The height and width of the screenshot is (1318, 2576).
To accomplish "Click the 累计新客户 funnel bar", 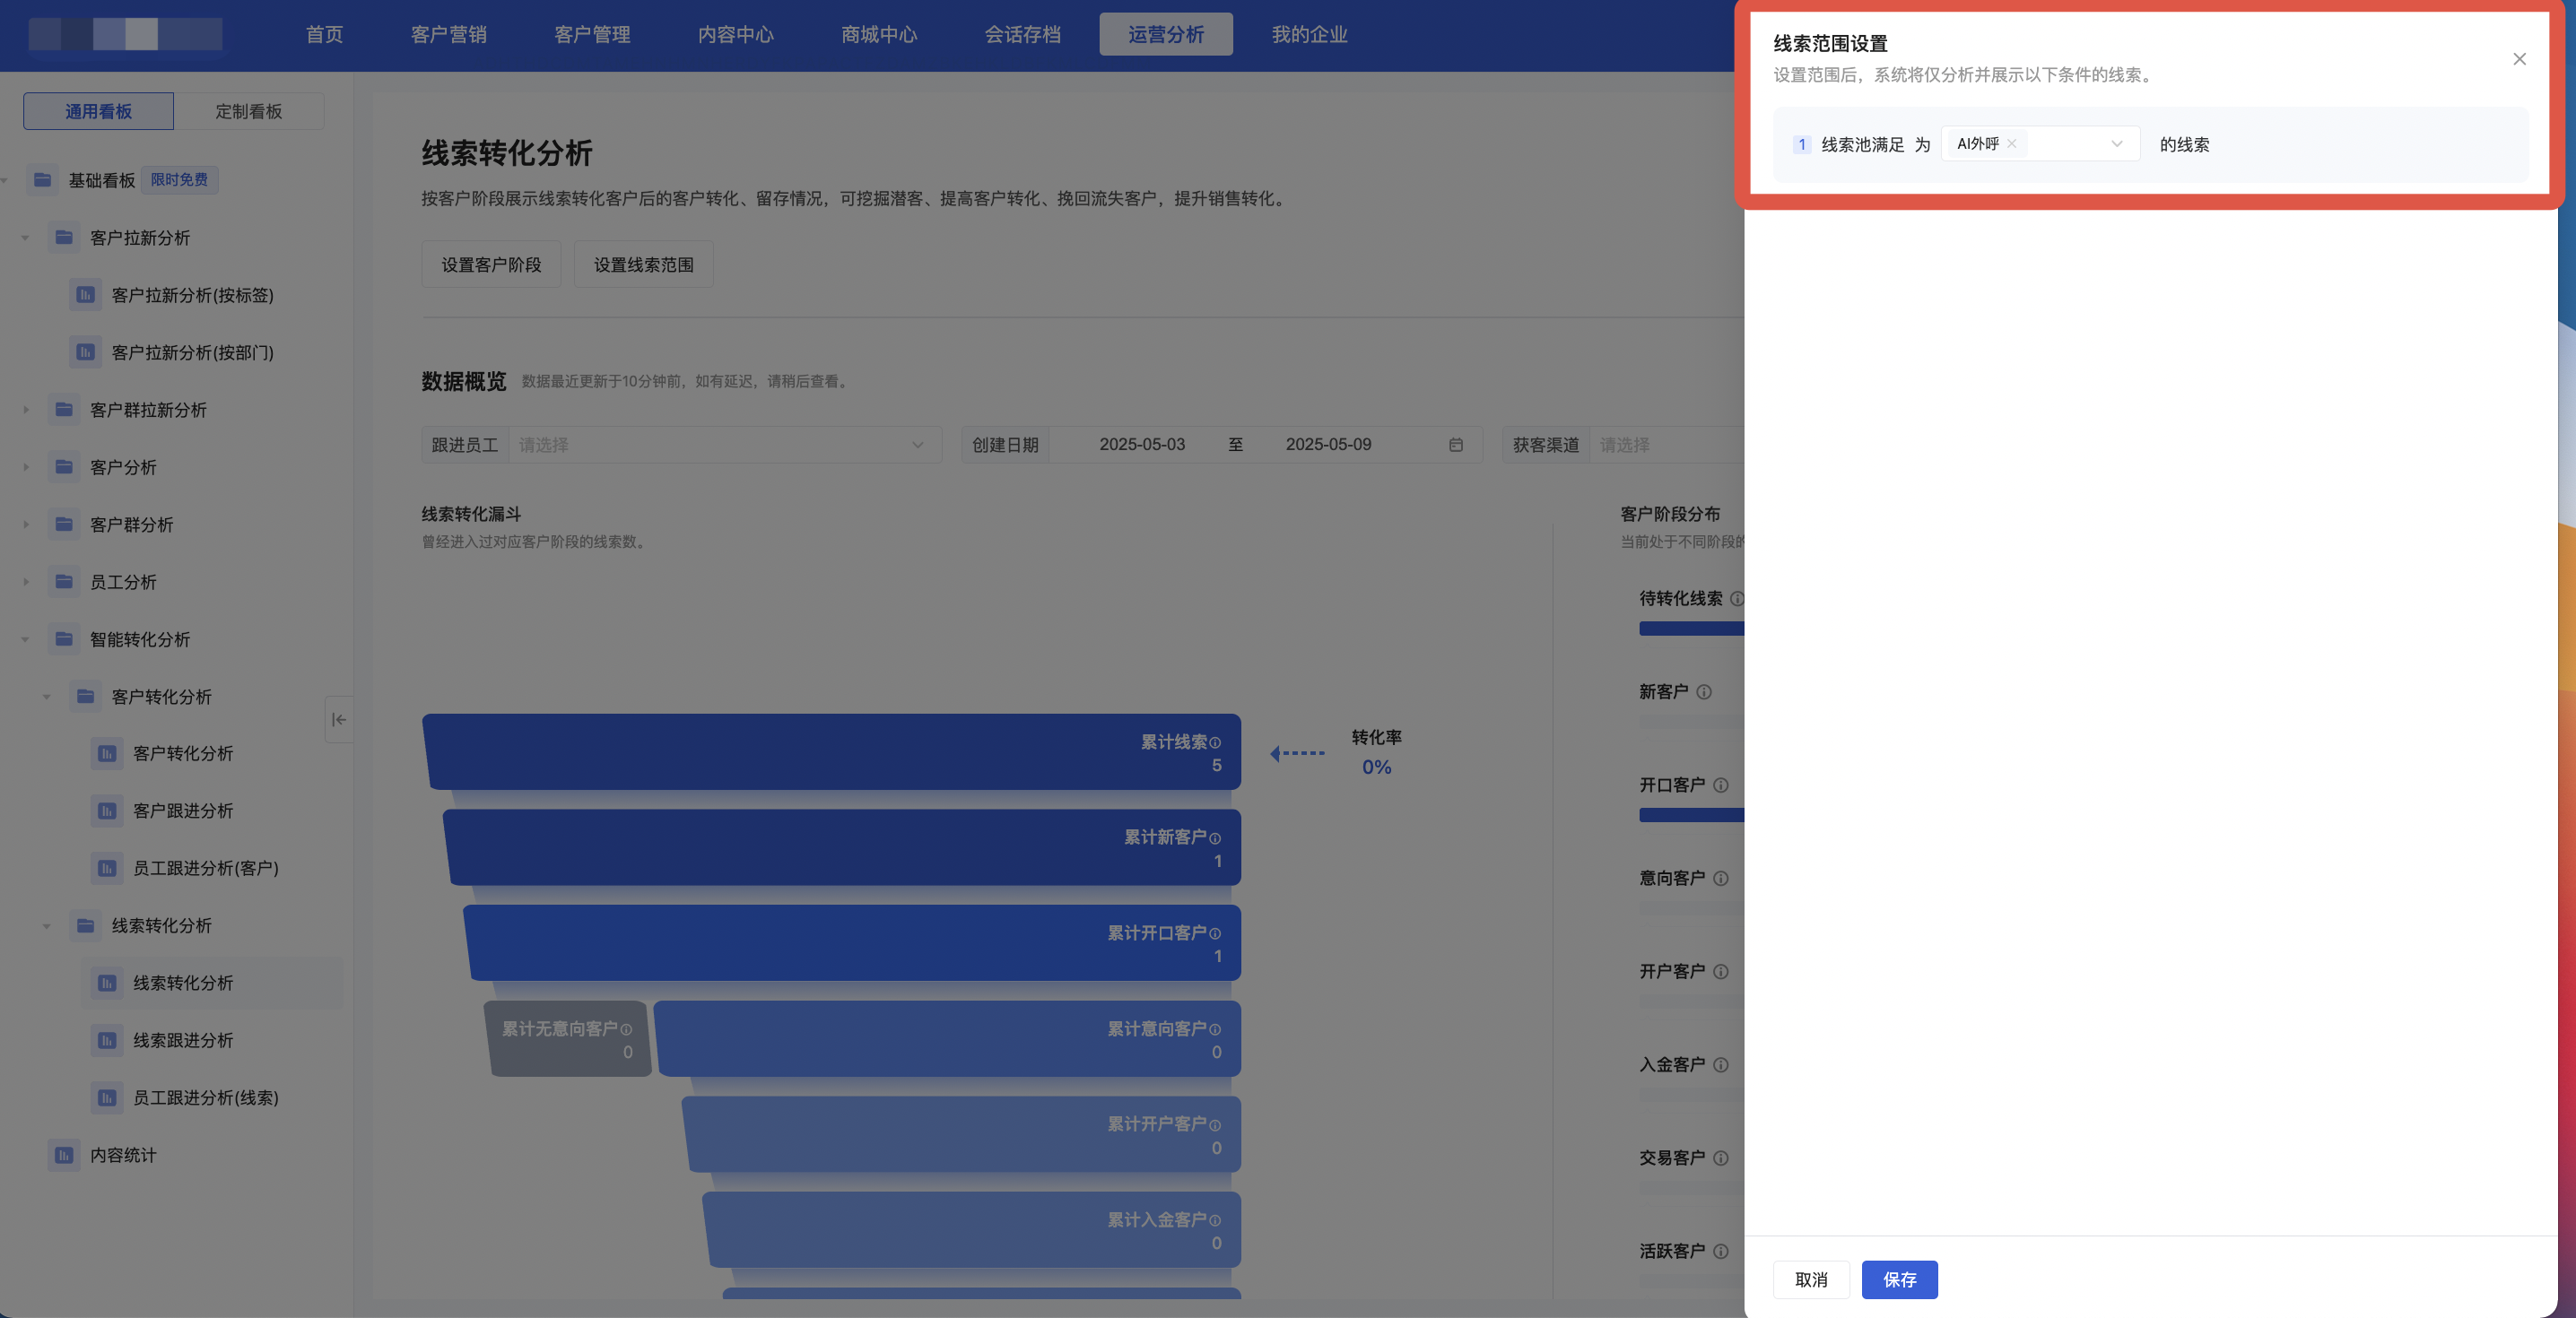I will tap(842, 847).
